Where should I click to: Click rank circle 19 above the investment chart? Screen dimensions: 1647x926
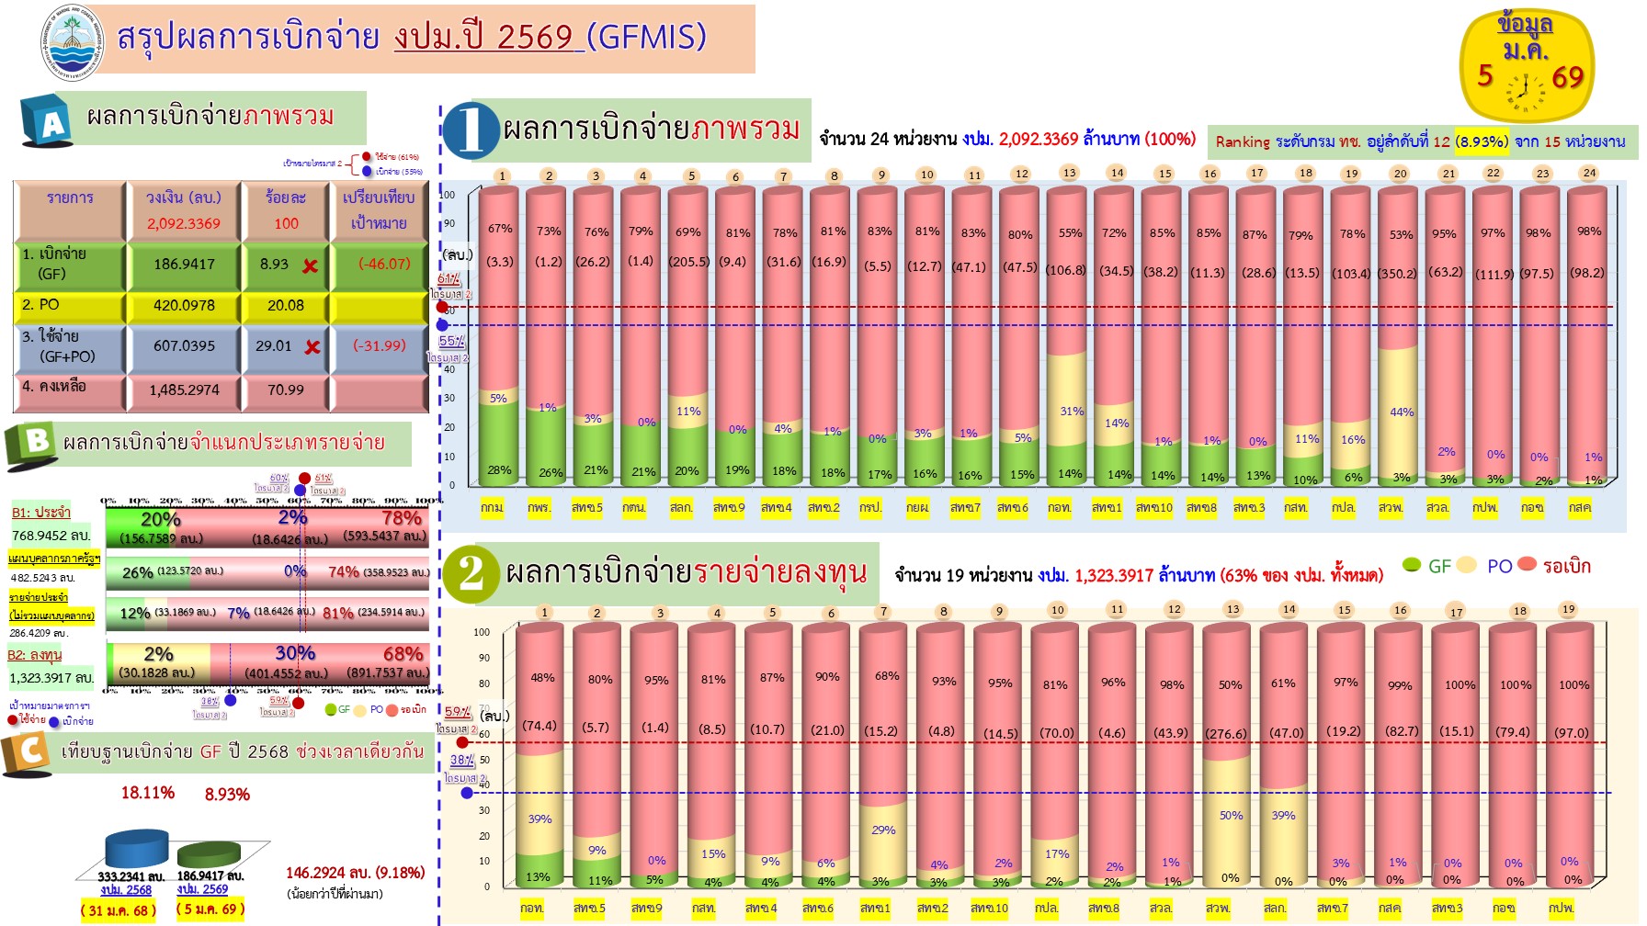pos(1568,609)
